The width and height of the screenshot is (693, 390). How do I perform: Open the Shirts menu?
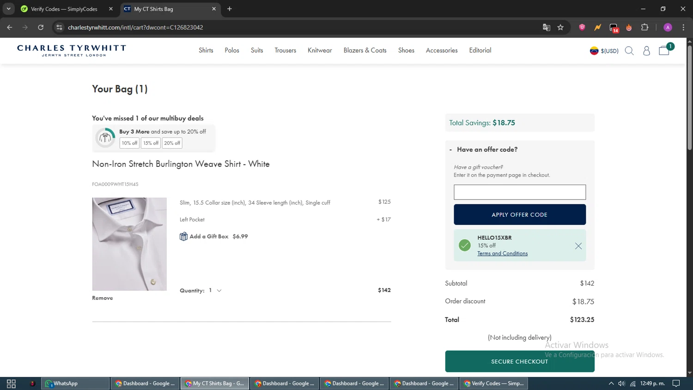[x=206, y=50]
